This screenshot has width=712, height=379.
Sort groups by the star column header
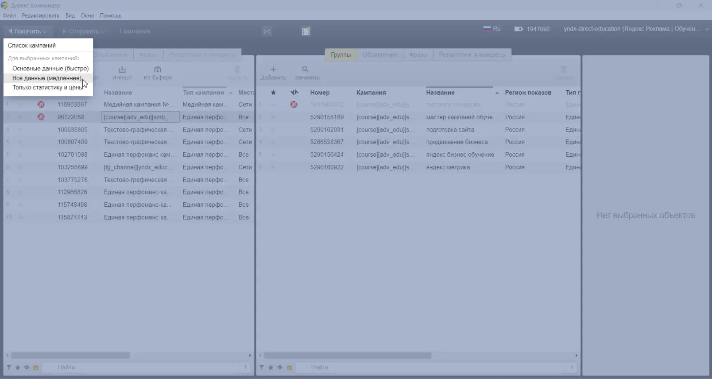click(273, 93)
